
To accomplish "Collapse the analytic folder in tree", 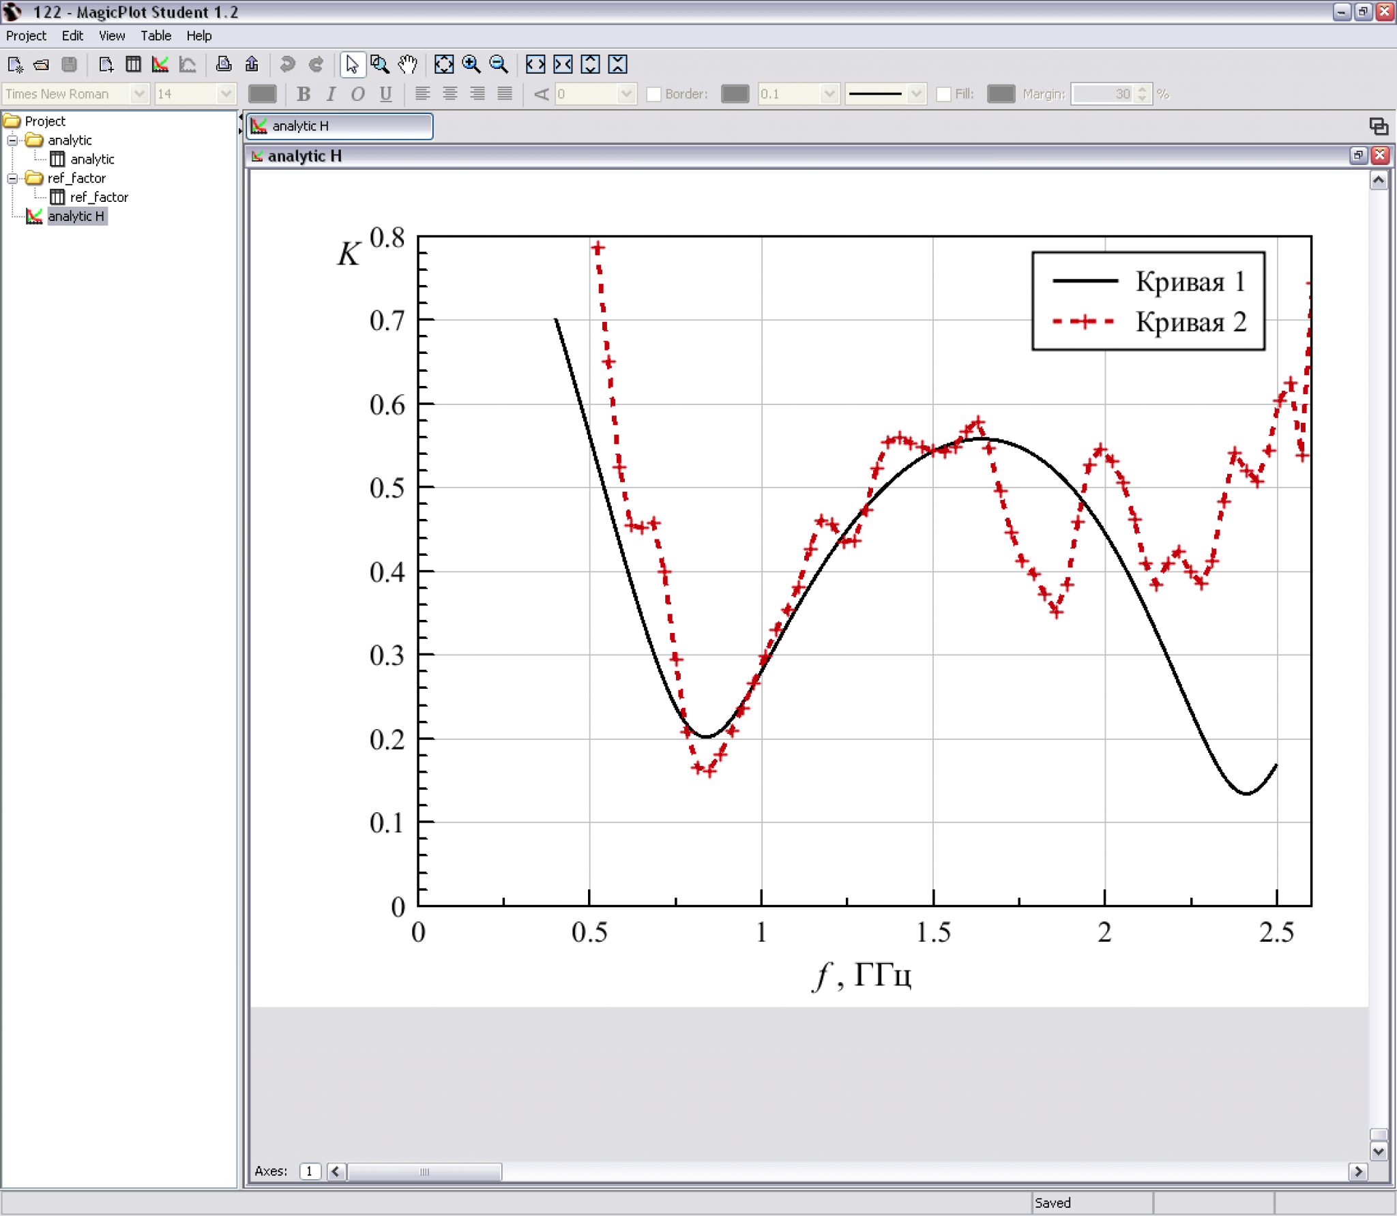I will pyautogui.click(x=12, y=140).
